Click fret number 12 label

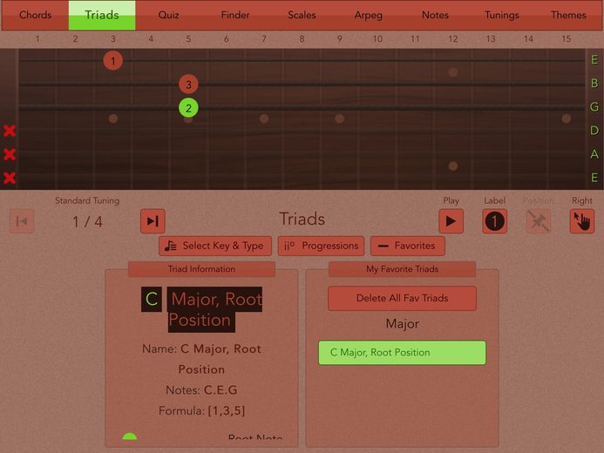click(453, 38)
